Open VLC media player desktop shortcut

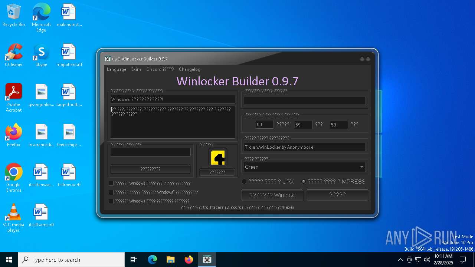pos(14,218)
